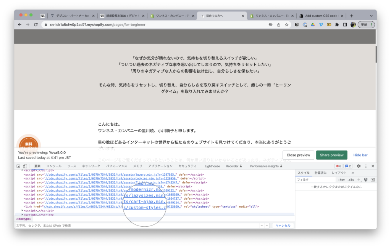Open the DevTools three-dot menu
The height and width of the screenshot is (248, 391).
pyautogui.click(x=366, y=166)
